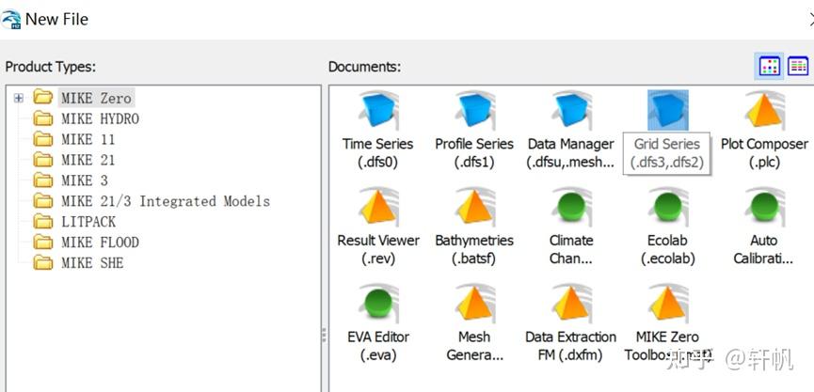Pick the Auto Calibration document icon

pyautogui.click(x=764, y=208)
